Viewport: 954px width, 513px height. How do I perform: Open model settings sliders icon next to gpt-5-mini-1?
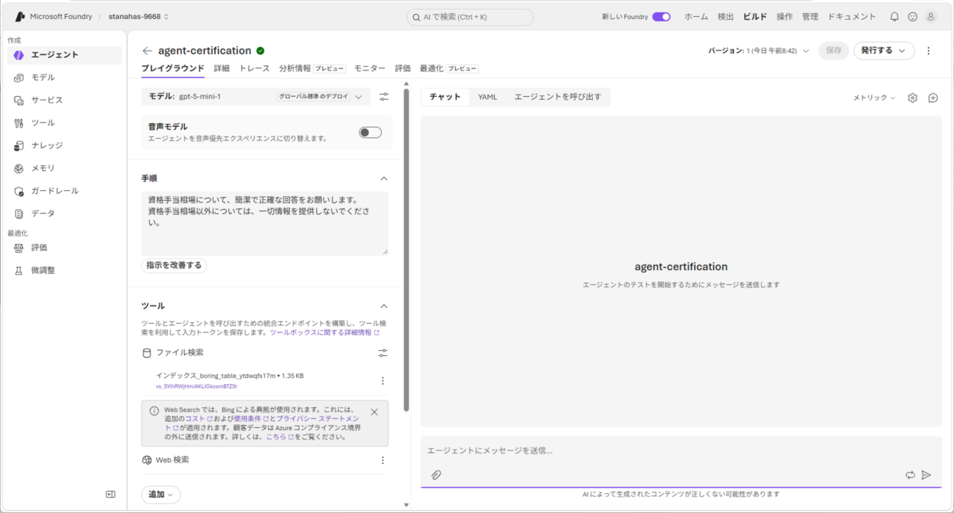[384, 96]
